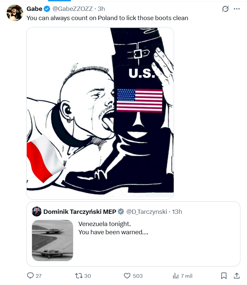247x285 pixels.
Task: Click the reply speech bubble icon
Action: (30, 275)
